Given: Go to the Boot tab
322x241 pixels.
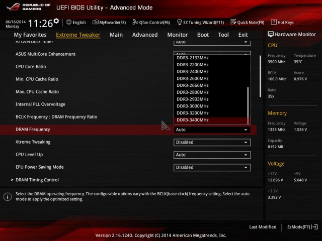Looking at the screenshot, I should click(203, 35).
